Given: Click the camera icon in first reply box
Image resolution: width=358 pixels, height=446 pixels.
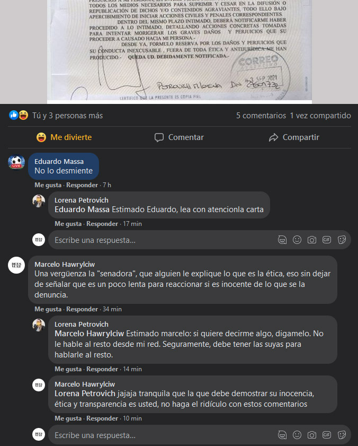Looking at the screenshot, I should pyautogui.click(x=312, y=240).
